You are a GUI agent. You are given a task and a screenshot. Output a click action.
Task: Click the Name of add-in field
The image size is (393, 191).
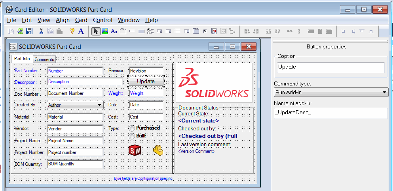coord(331,113)
